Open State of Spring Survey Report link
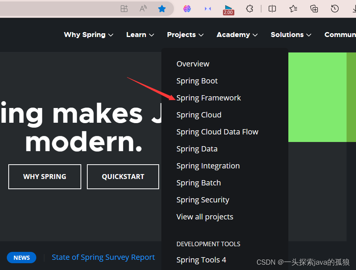 point(103,258)
